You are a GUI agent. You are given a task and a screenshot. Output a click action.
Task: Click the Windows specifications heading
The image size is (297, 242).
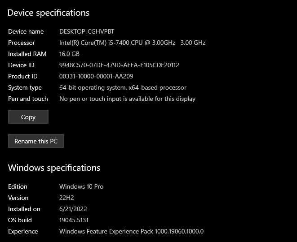click(54, 168)
